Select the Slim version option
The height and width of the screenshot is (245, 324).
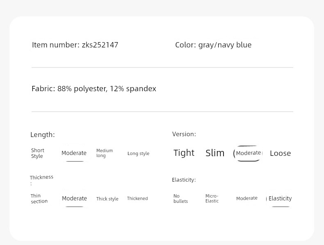(215, 153)
